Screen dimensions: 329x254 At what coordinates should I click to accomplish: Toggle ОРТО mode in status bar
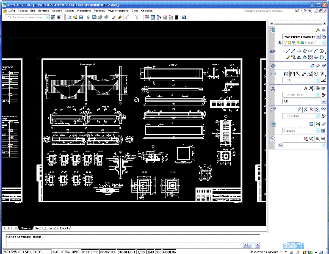(75, 252)
